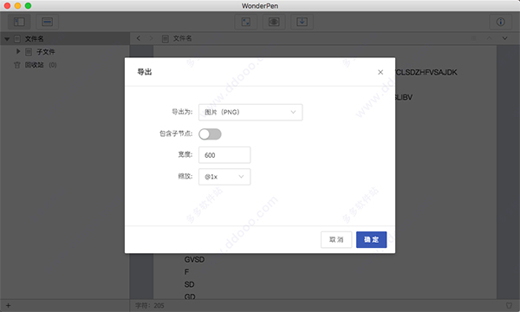520x312 pixels.
Task: Click the breadcrumb title 文件名 in editor header
Action: click(x=182, y=38)
